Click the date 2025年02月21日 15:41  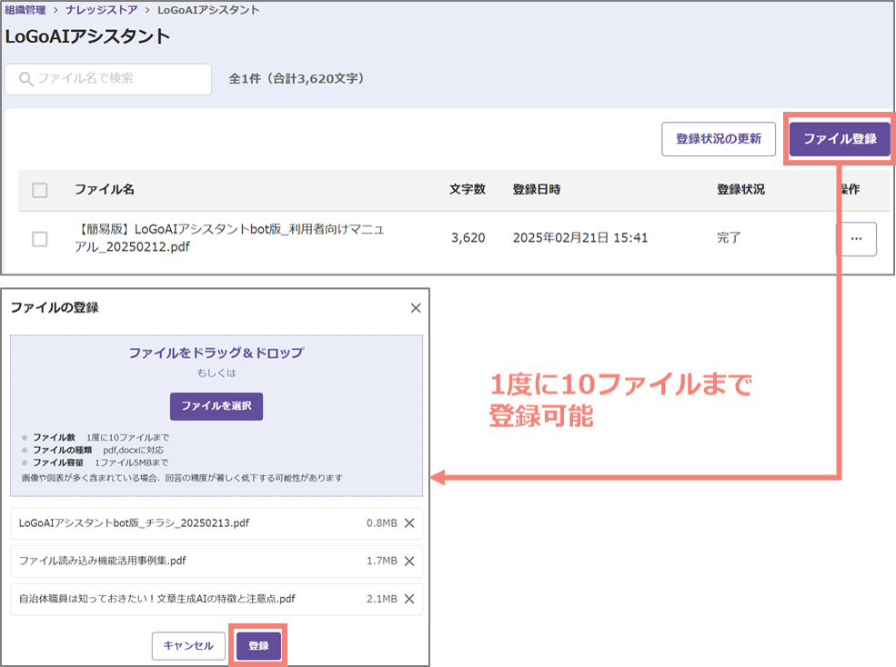[x=580, y=238]
